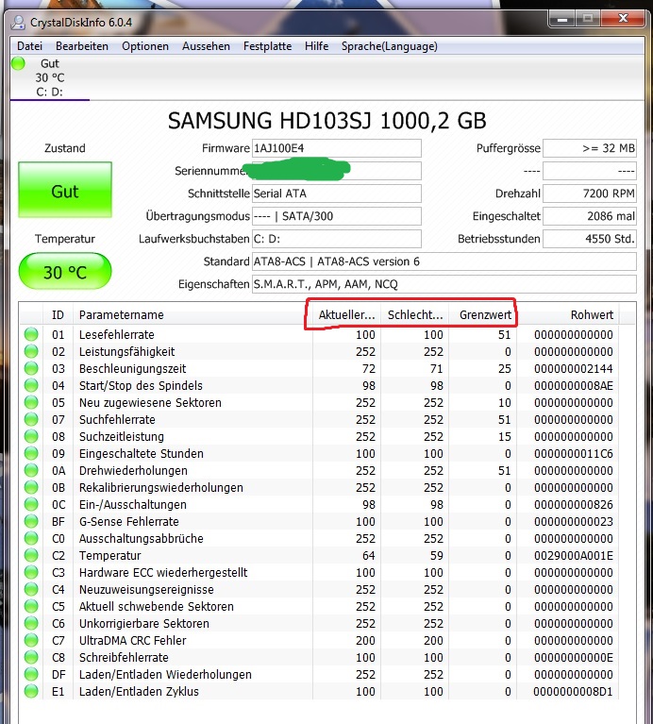Click the raw value 0000000011C6

(x=574, y=453)
